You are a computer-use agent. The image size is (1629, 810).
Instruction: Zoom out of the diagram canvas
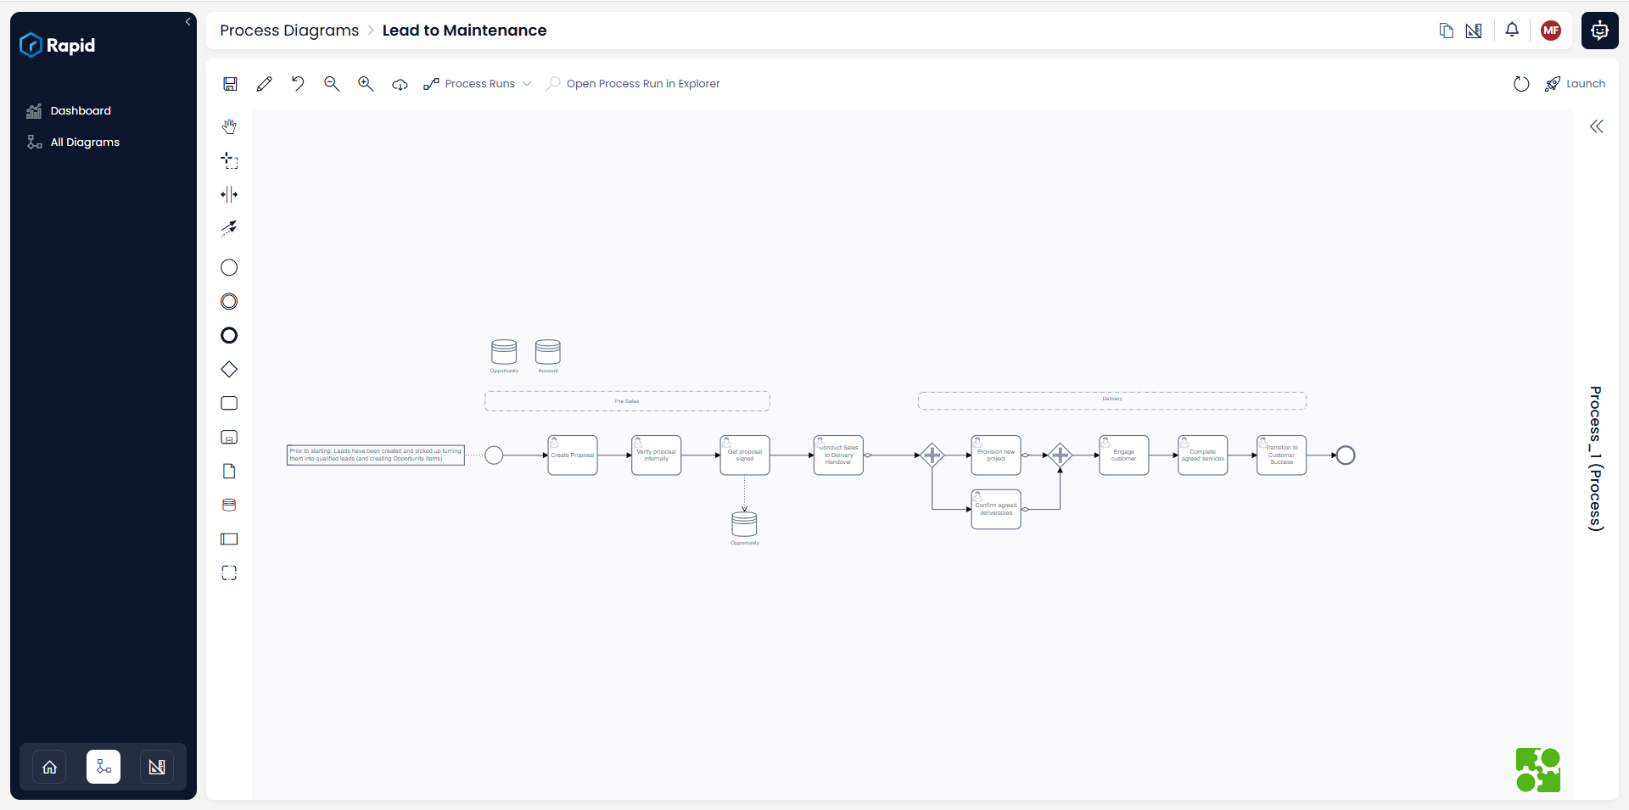[x=332, y=84]
